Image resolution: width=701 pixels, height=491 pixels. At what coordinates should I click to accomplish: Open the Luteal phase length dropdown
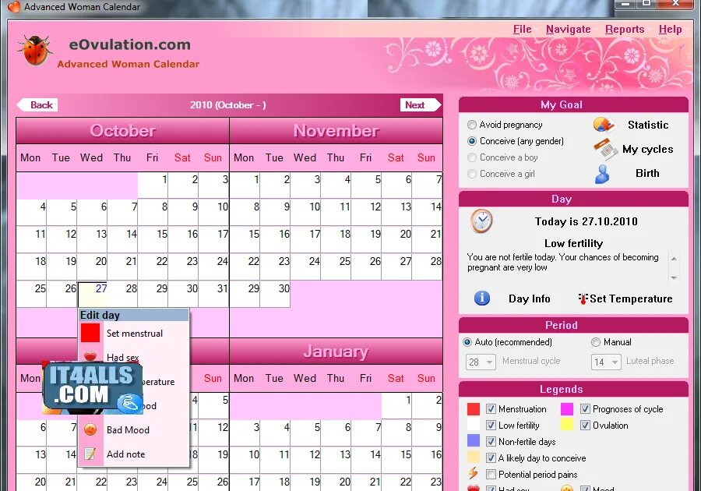coord(606,362)
